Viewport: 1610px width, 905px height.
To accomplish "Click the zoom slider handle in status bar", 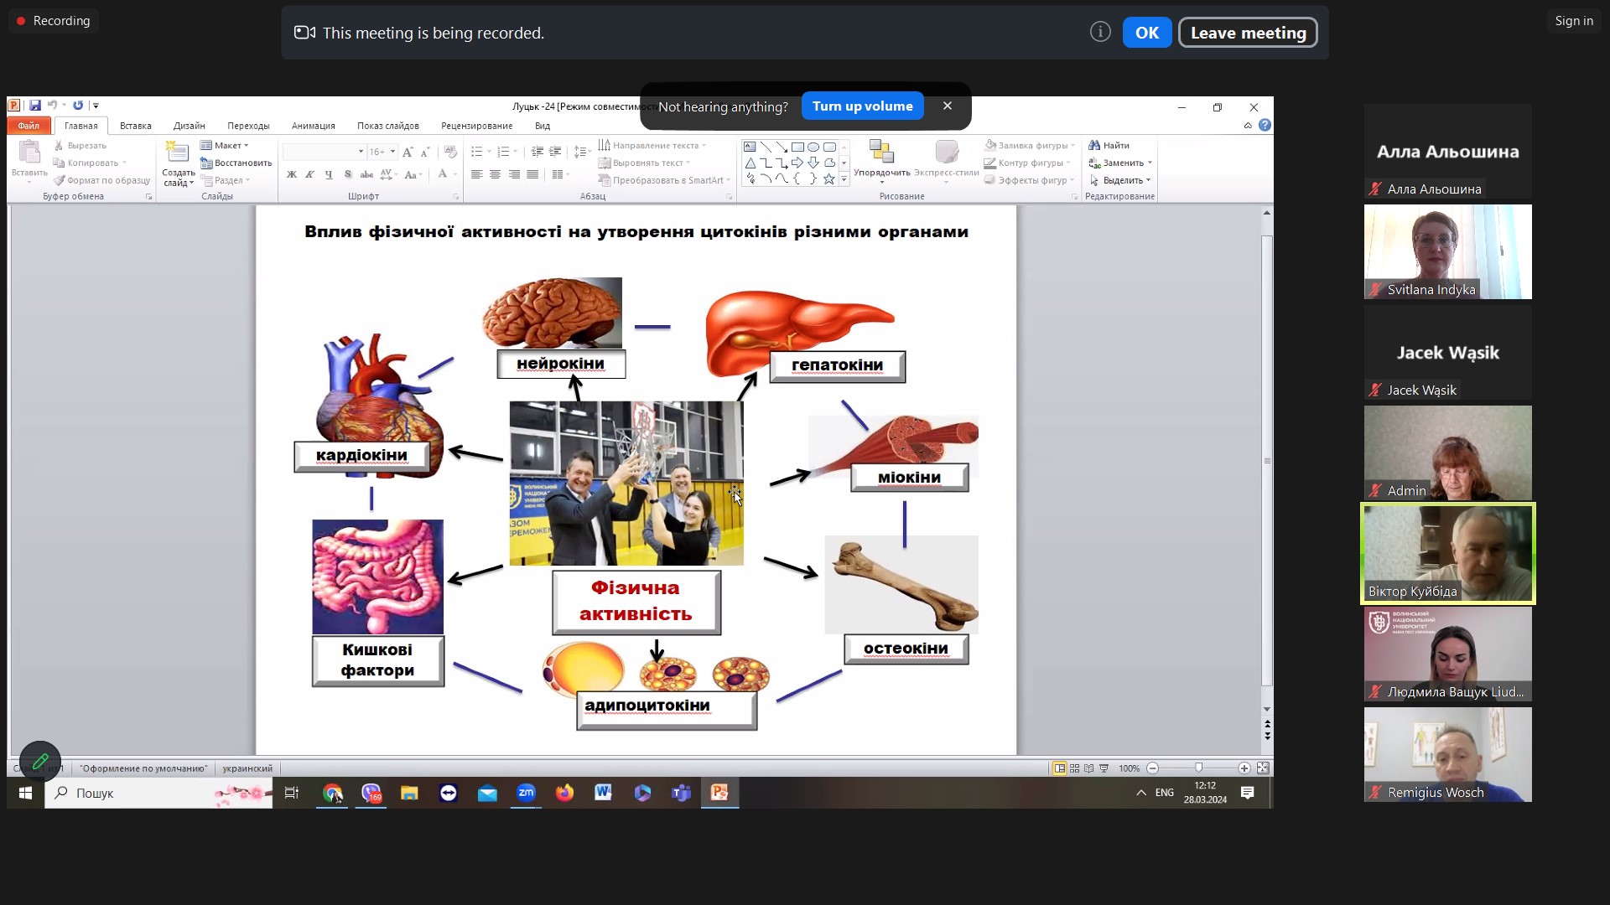I will point(1198,768).
